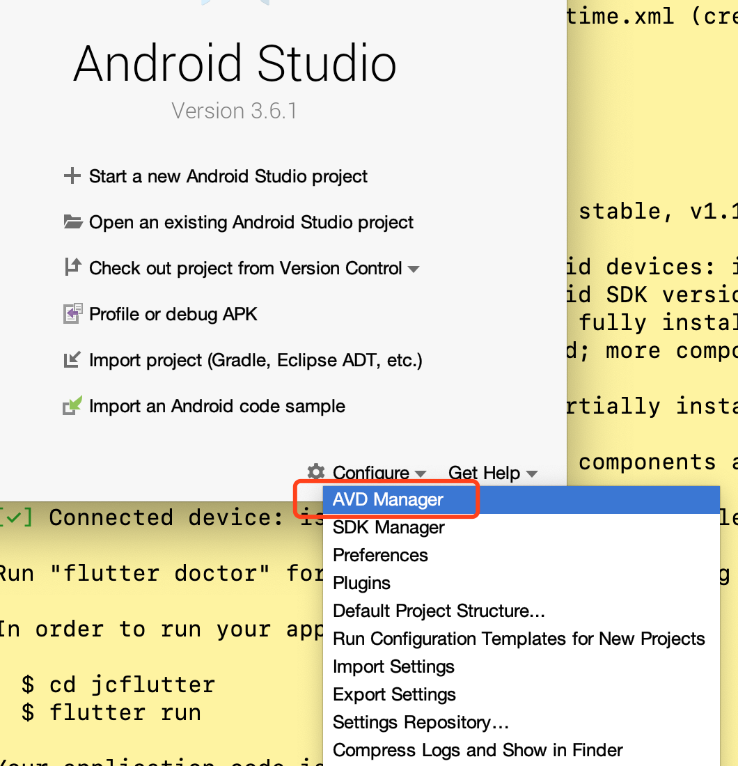Click the folder icon for opening existing project
Image resolution: width=738 pixels, height=766 pixels.
click(x=73, y=221)
